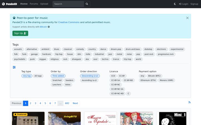Screen dimensions: 201x125
Task: Open the Featured album thumbnail
Action: click(28, 119)
